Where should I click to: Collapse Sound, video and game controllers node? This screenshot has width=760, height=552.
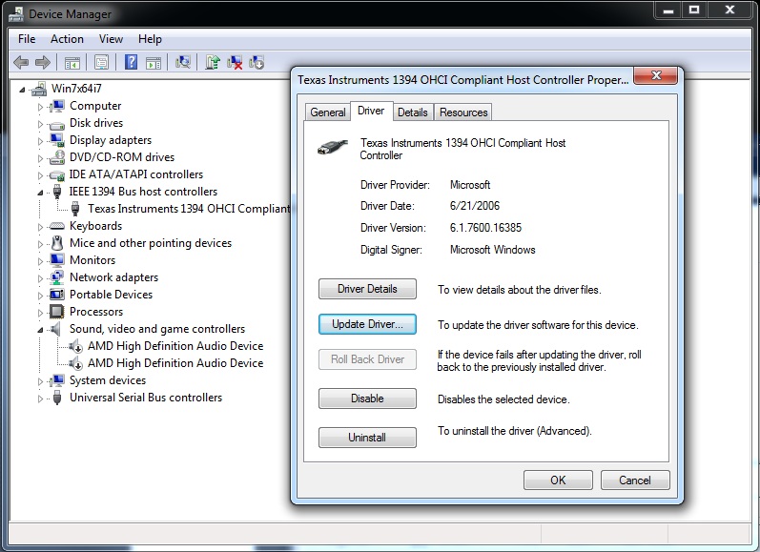point(40,330)
